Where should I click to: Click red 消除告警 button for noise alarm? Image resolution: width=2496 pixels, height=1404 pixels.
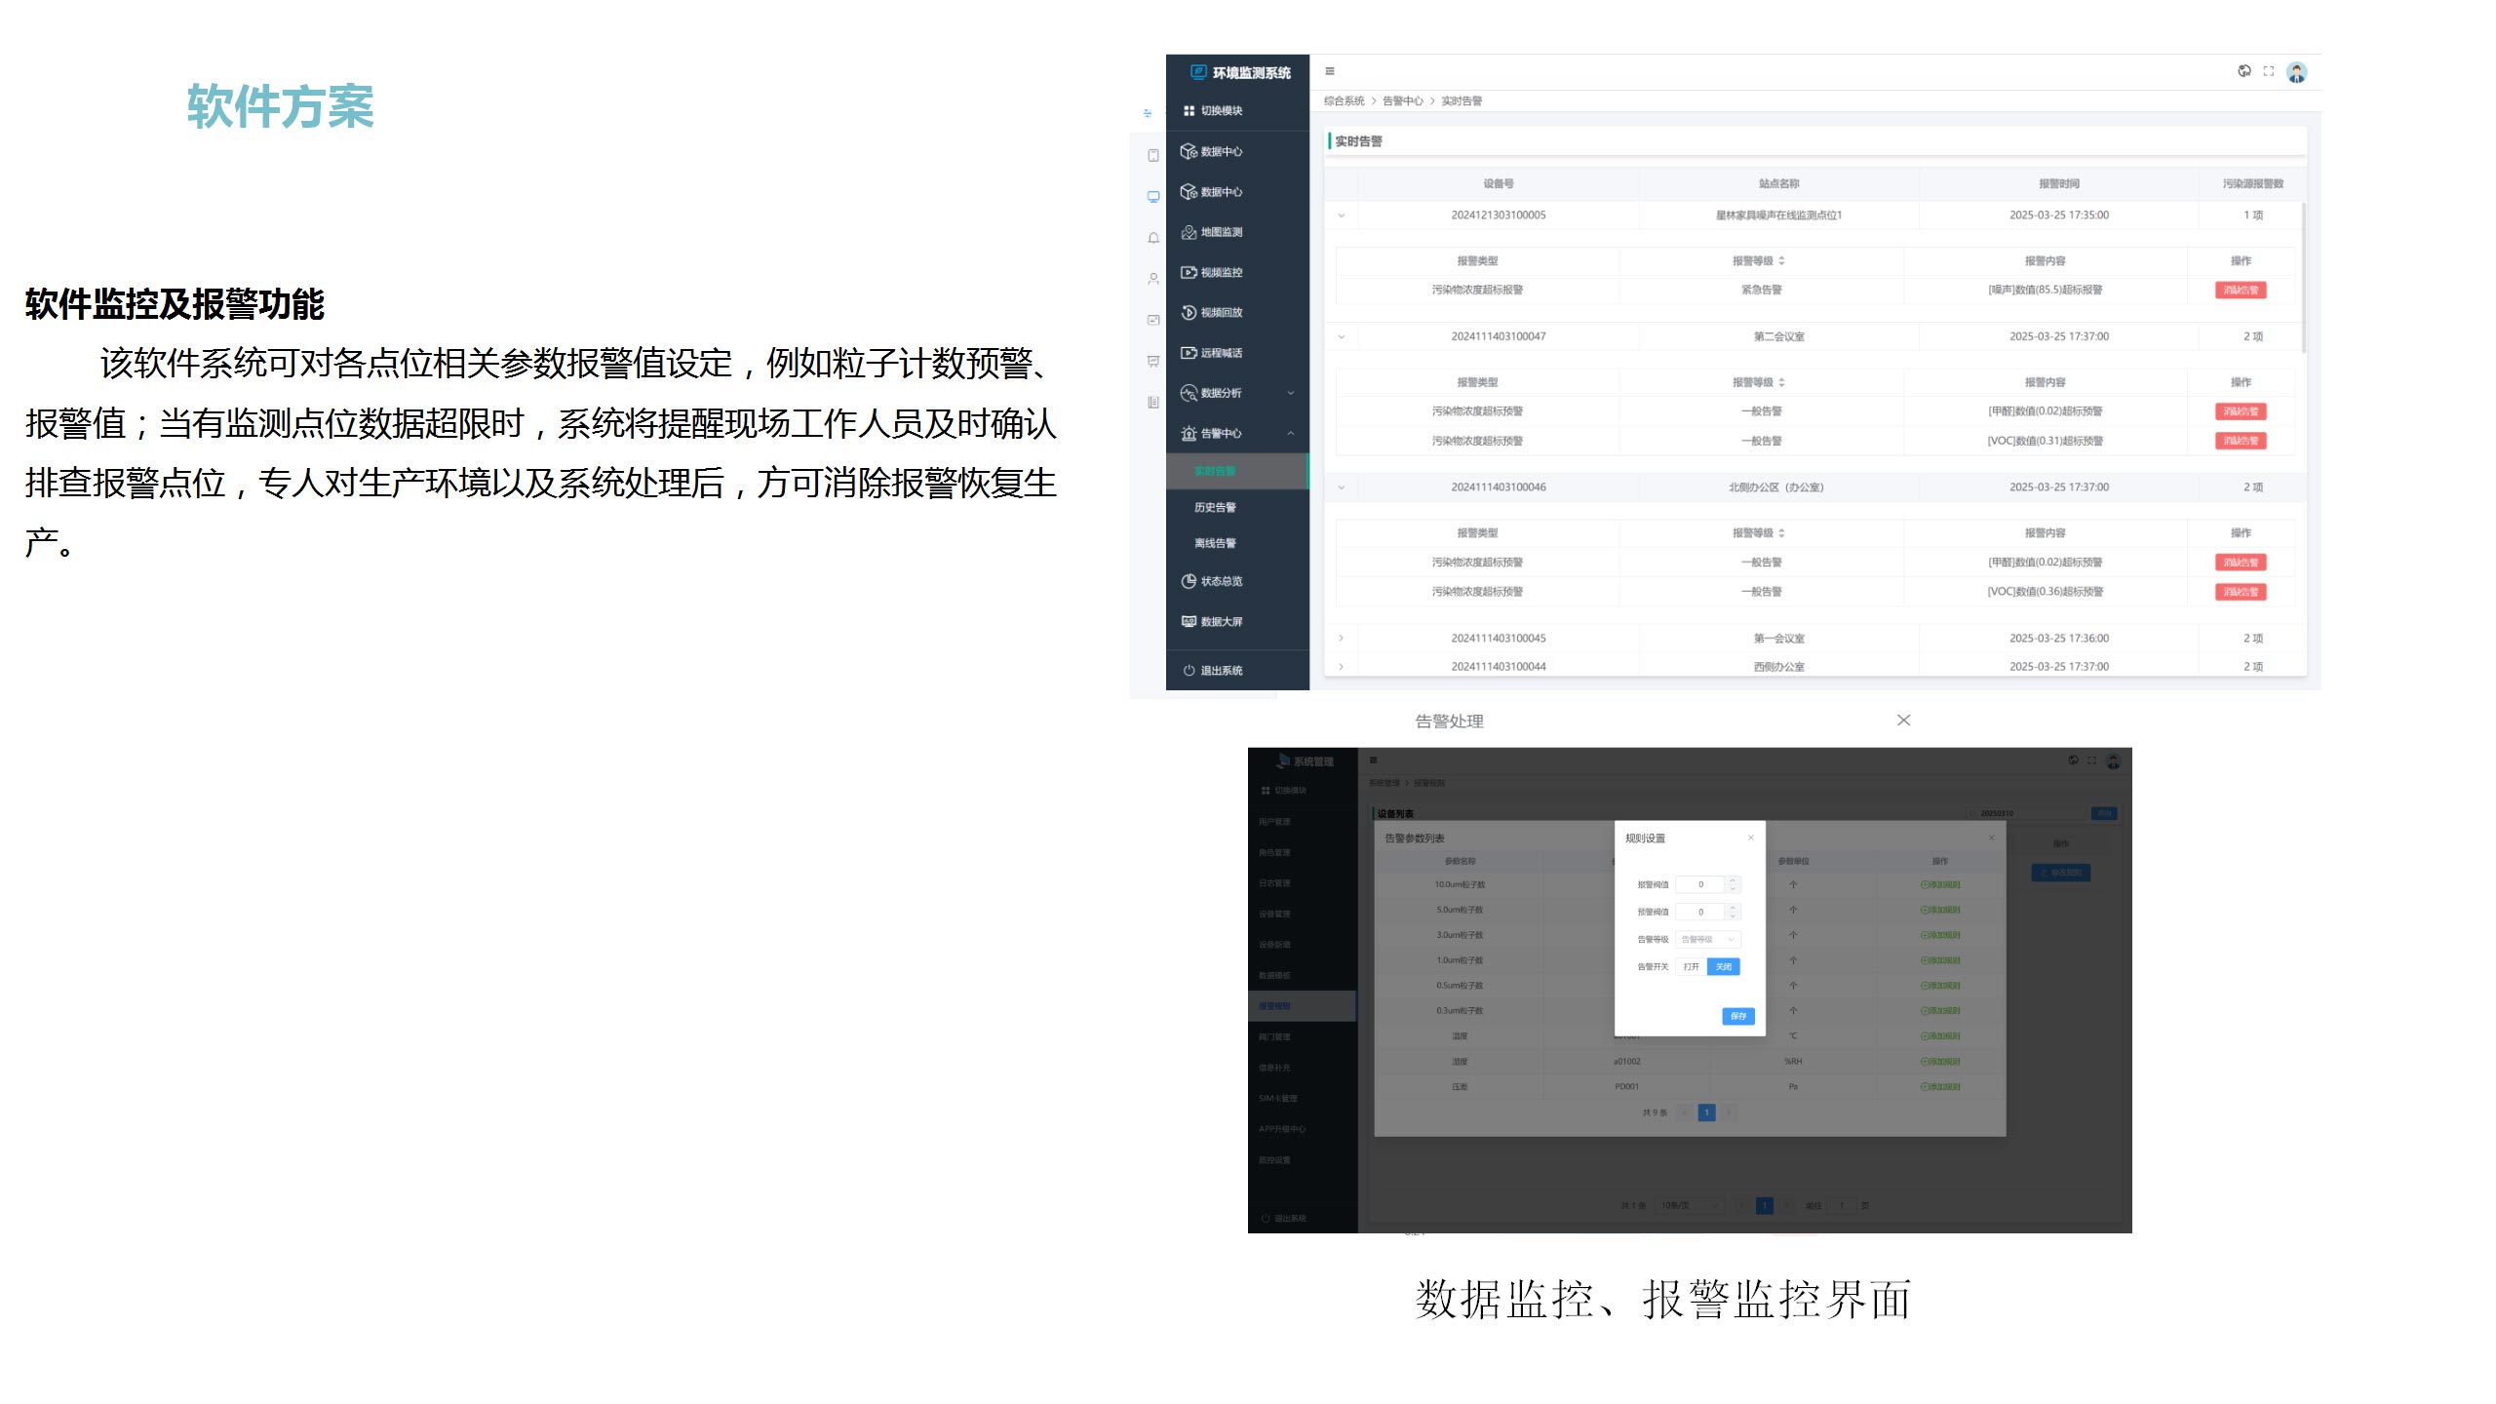2241,291
